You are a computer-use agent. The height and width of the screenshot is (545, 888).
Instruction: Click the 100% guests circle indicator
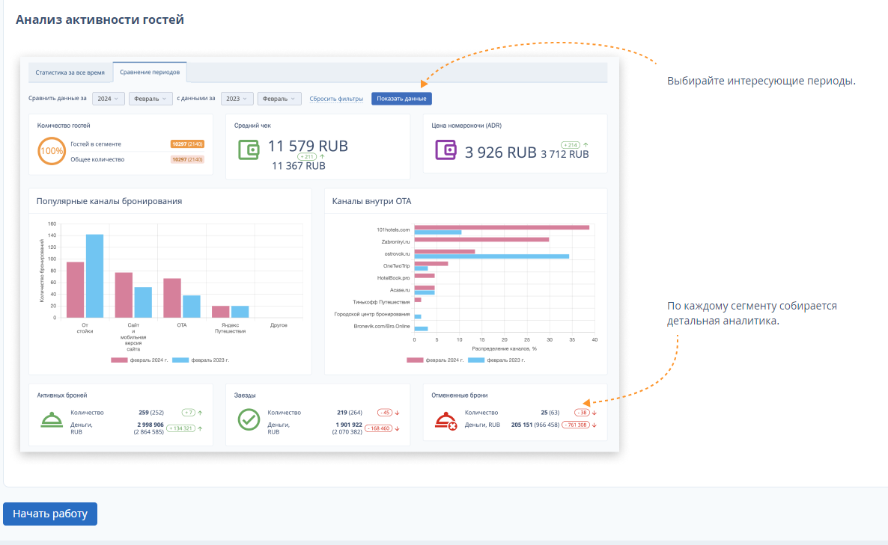click(x=52, y=151)
